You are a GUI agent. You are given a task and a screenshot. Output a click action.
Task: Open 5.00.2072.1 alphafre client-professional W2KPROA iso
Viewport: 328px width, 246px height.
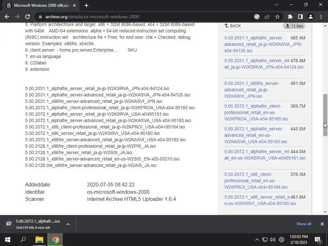pos(256,112)
